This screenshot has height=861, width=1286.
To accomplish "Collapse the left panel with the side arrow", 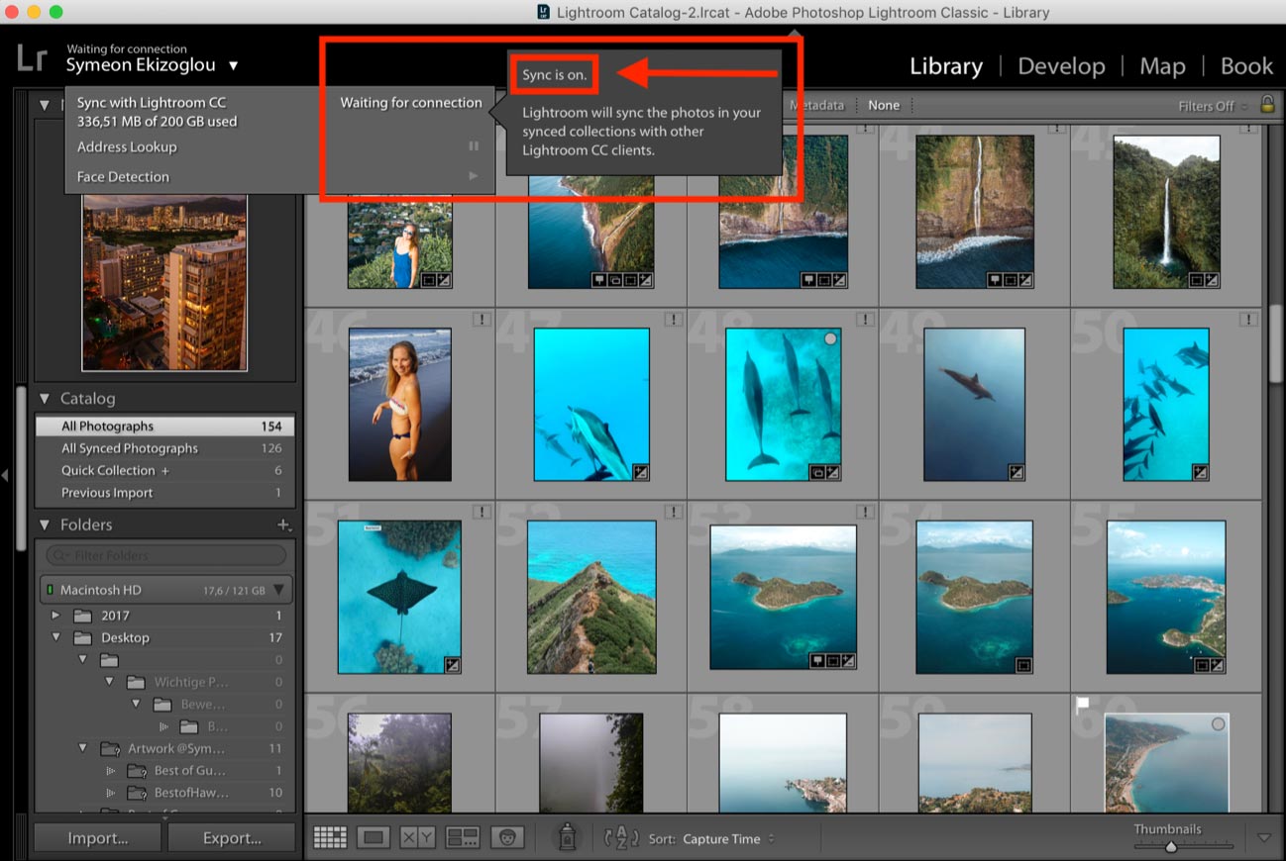I will [x=5, y=475].
